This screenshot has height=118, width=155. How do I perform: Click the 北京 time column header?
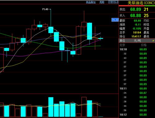tap(122, 45)
